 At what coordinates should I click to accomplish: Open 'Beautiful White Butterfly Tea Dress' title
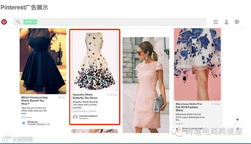pos(85,96)
